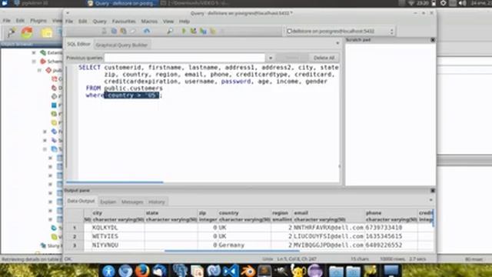Open Thunderbird mail from dock
492x277 pixels.
click(x=159, y=270)
